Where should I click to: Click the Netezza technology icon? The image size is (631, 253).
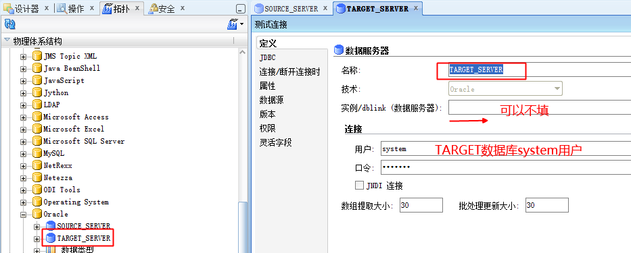tap(37, 177)
